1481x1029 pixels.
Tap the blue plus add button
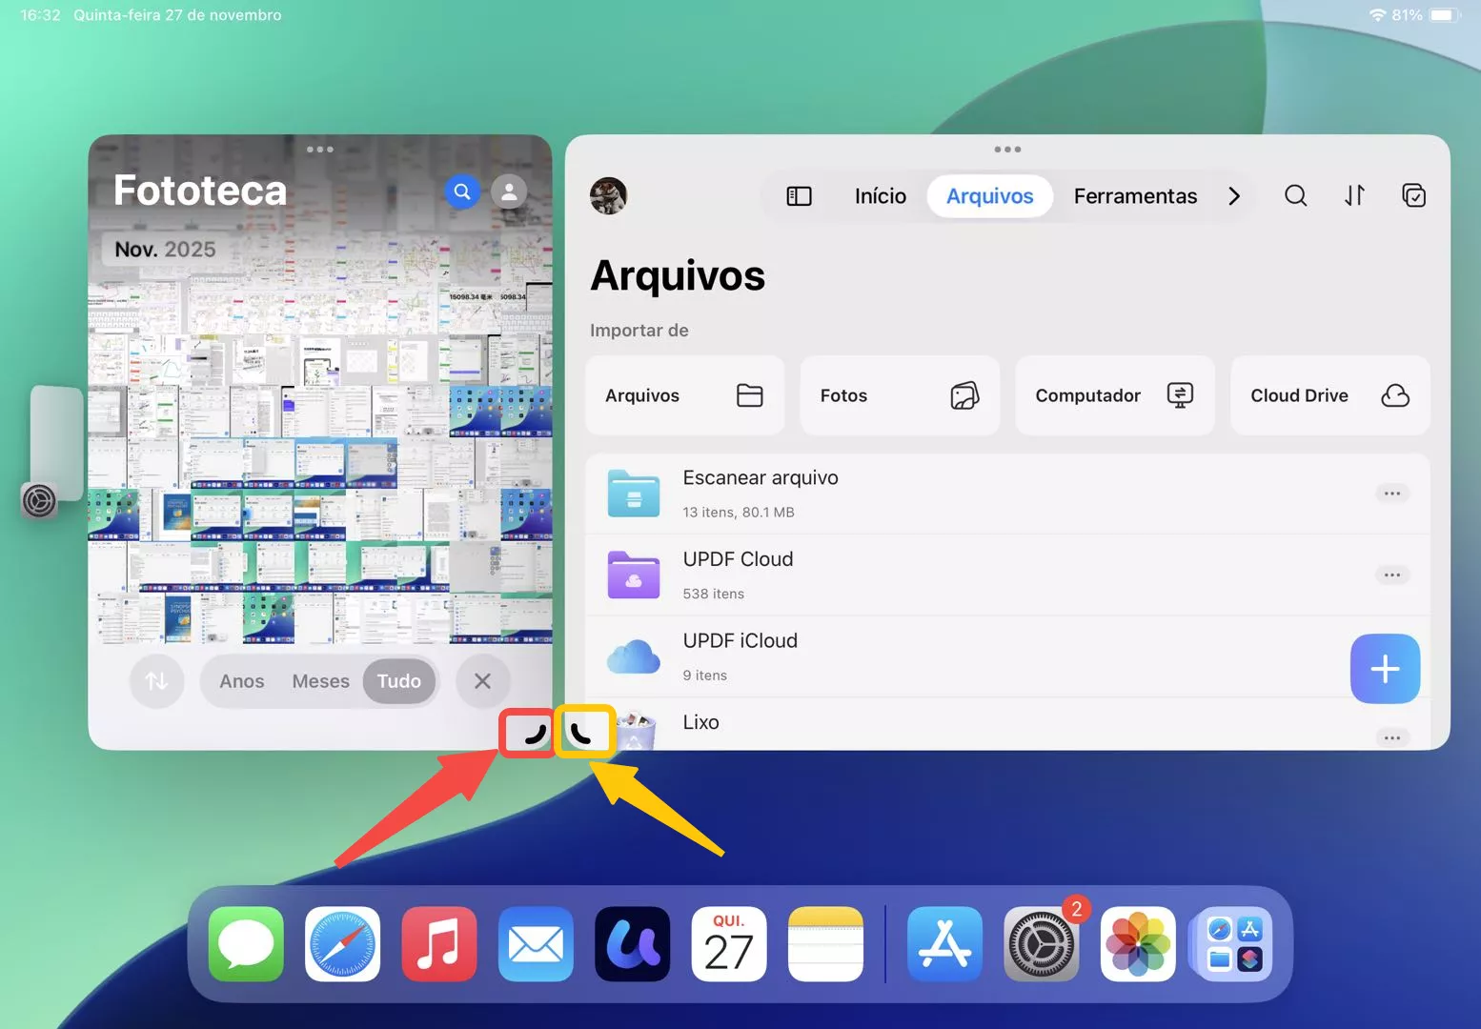coord(1385,669)
